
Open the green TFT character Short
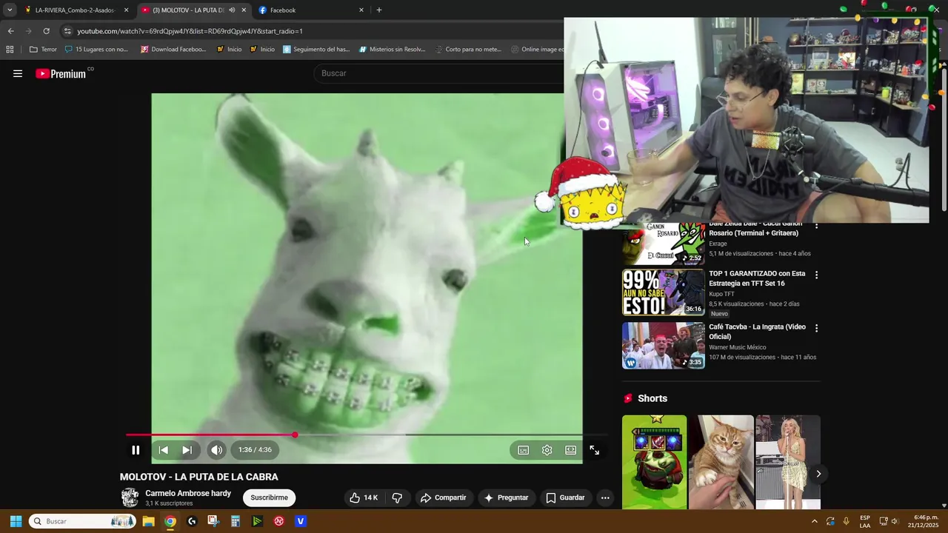point(654,462)
